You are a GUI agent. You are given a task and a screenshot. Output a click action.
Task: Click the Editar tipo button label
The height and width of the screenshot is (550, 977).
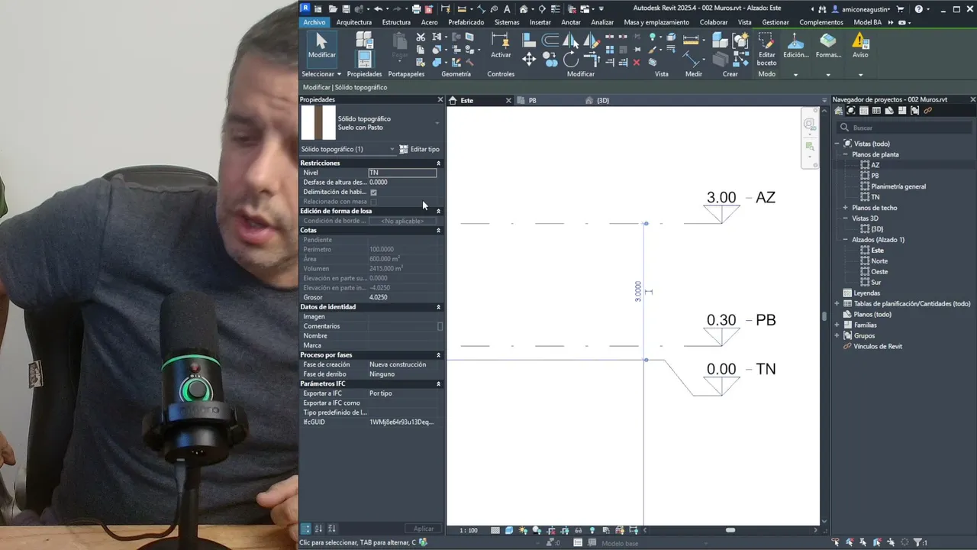point(425,149)
